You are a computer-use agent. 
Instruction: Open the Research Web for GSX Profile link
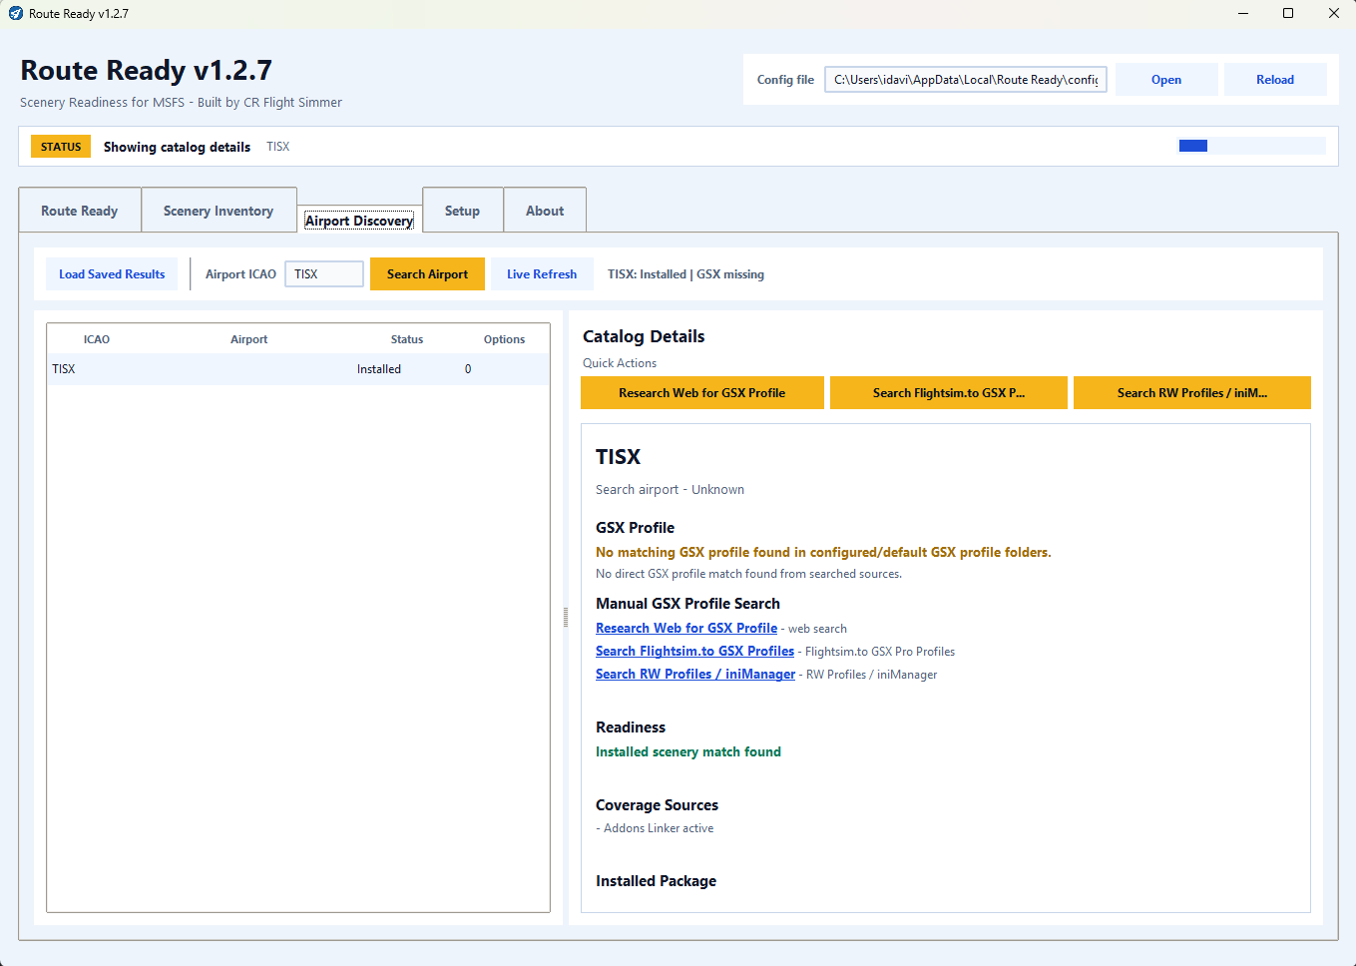(686, 628)
